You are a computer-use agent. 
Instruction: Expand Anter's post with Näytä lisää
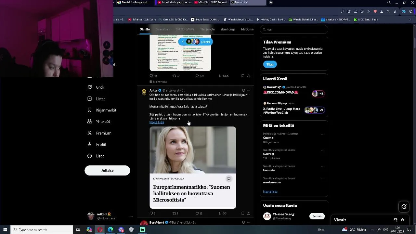pyautogui.click(x=157, y=123)
